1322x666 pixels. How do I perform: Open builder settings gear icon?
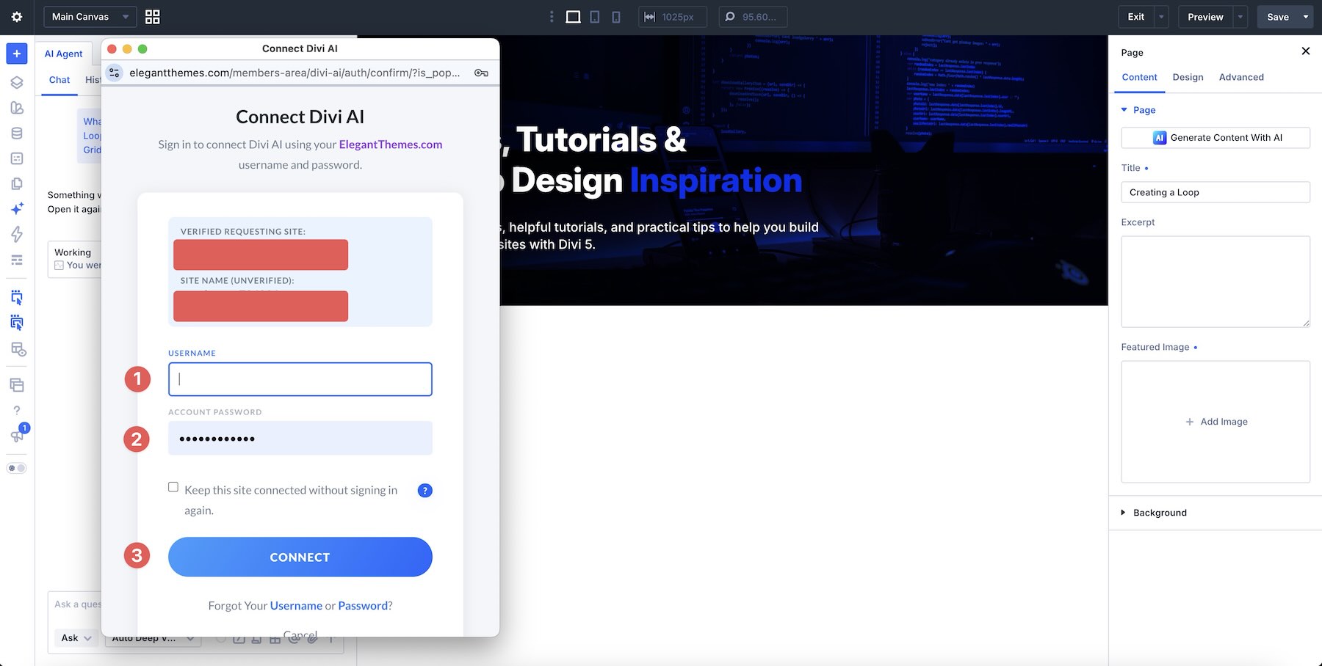click(x=17, y=17)
